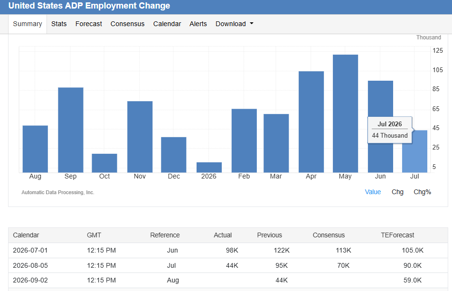
Task: Click the 90.0K TEForecast value
Action: click(413, 265)
